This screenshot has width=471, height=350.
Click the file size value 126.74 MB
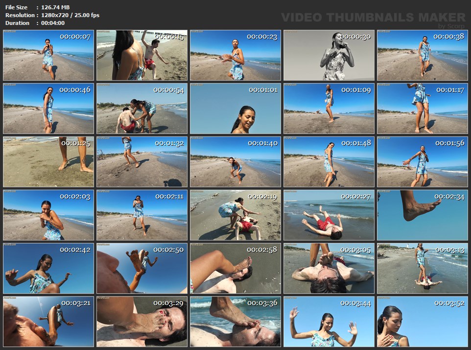coord(55,7)
